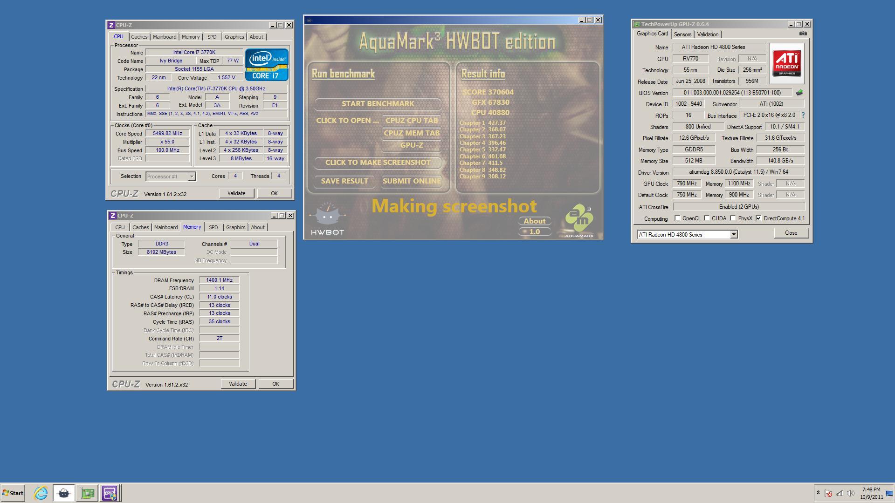Enable the PhysX checkbox
The height and width of the screenshot is (503, 895).
(733, 218)
